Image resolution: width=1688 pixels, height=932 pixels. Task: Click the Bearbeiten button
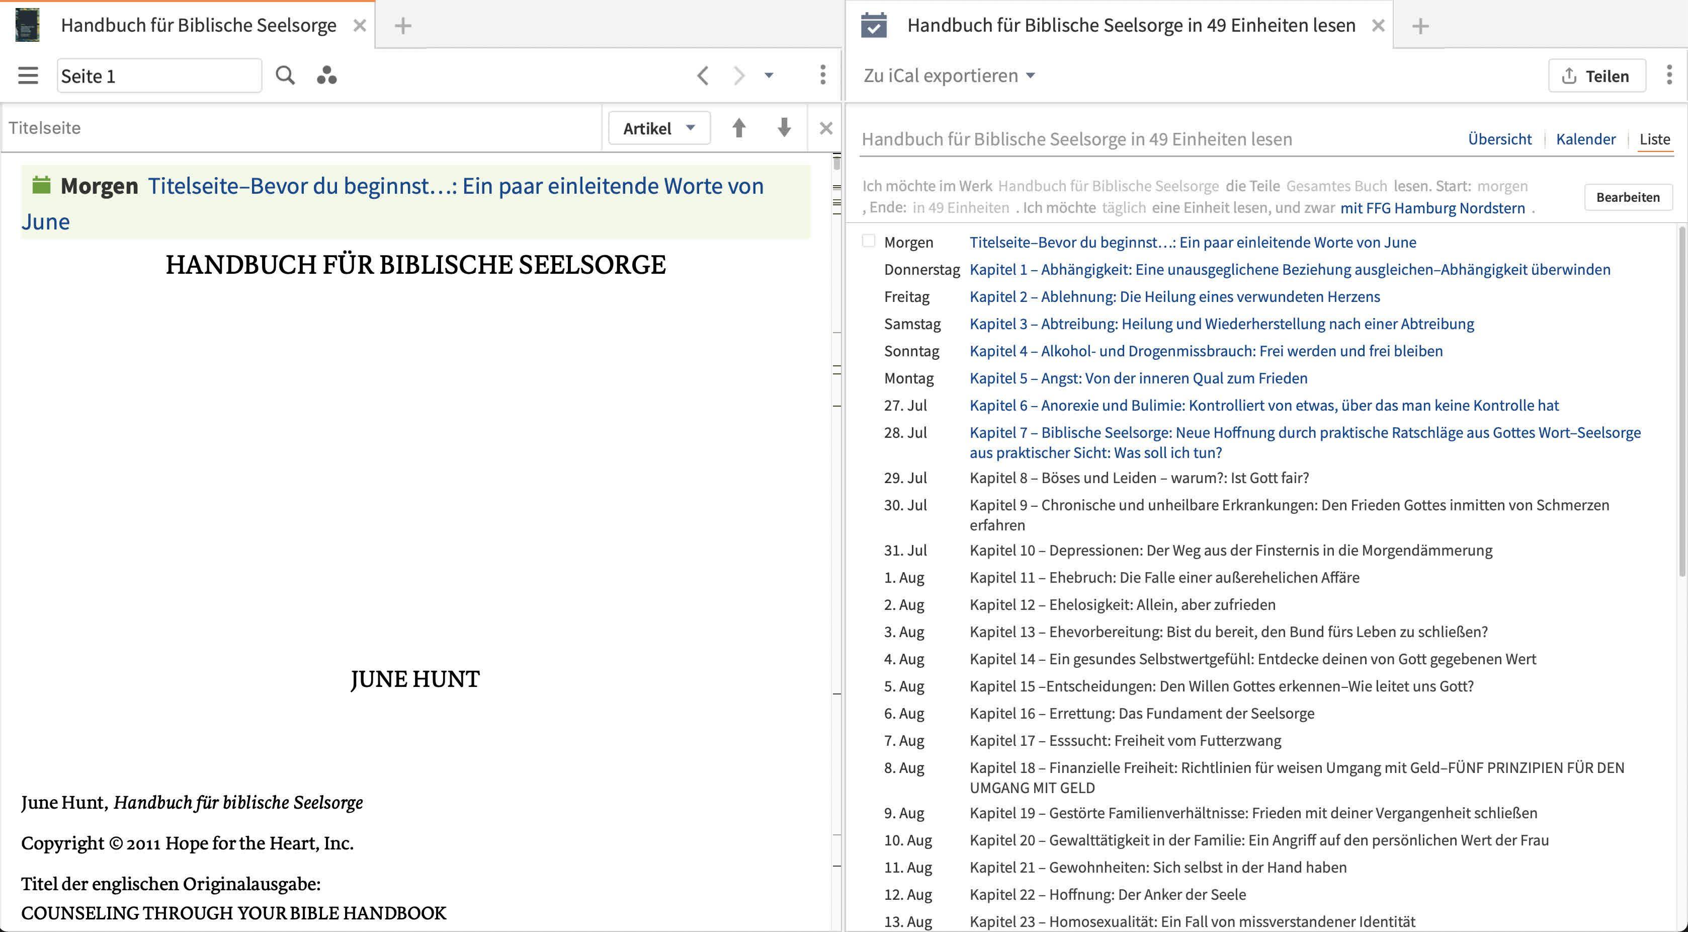coord(1628,197)
